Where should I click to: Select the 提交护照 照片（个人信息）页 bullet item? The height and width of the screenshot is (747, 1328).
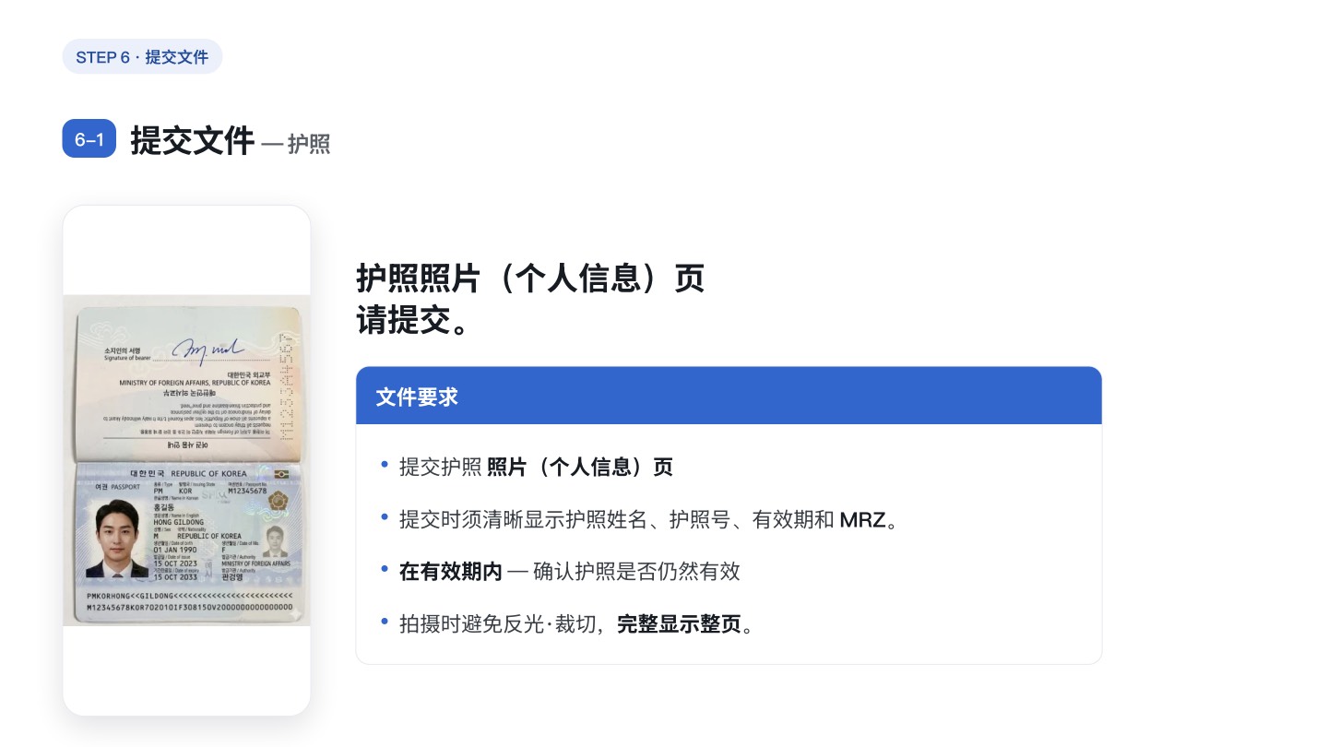point(536,467)
